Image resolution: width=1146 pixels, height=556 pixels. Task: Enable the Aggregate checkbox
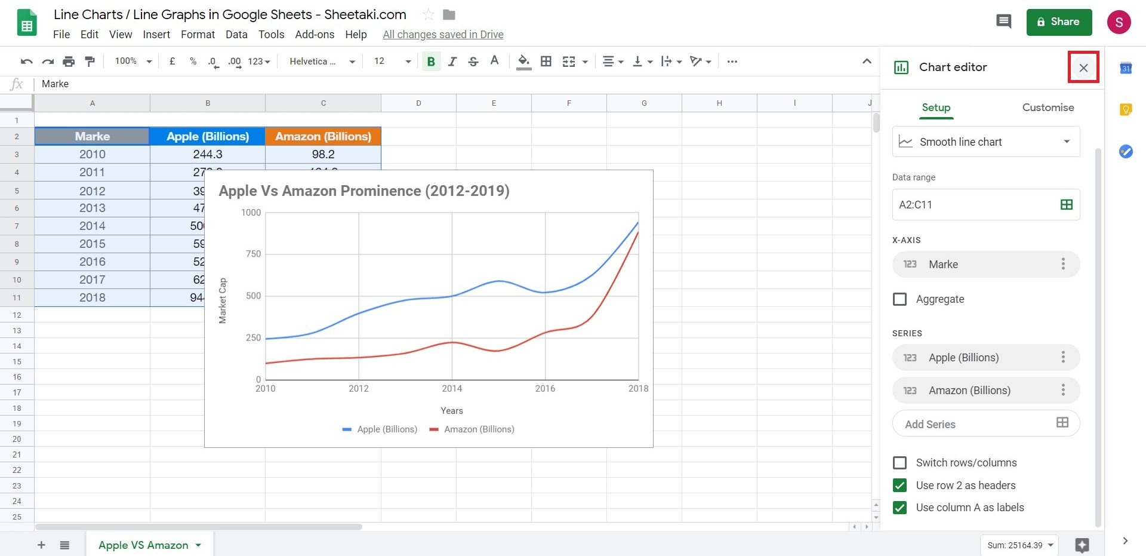(x=899, y=299)
